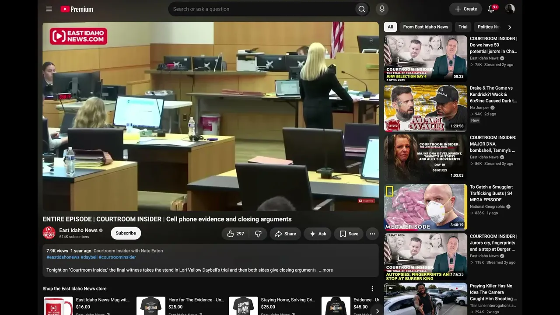Screen dimensions: 560x315
Task: Select the Trial filter chip
Action: coord(463,27)
